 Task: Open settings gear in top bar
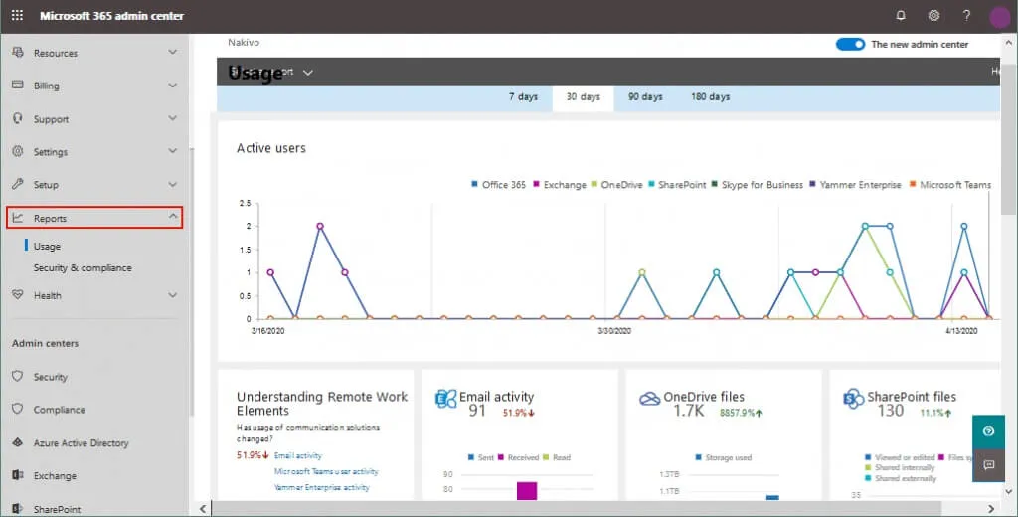[x=933, y=16]
